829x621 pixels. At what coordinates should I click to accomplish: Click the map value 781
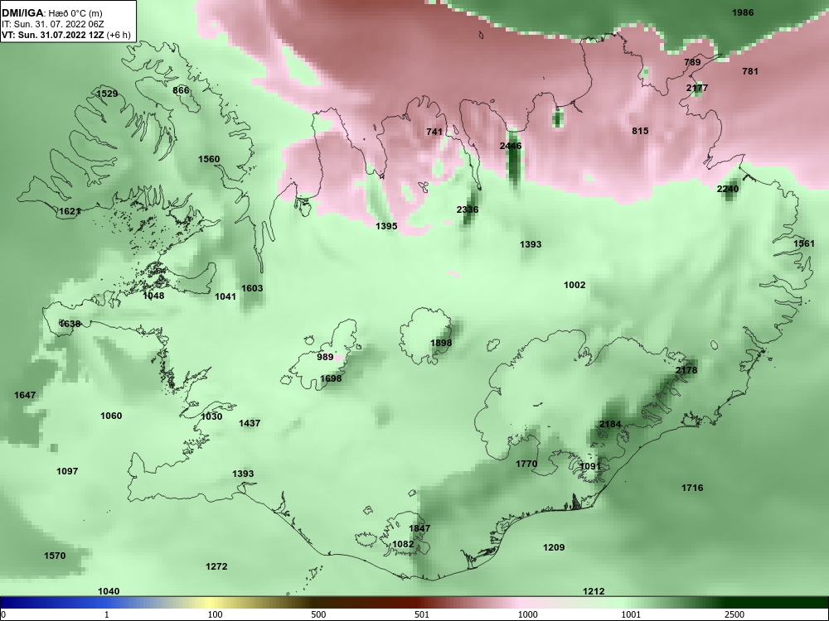click(x=750, y=71)
